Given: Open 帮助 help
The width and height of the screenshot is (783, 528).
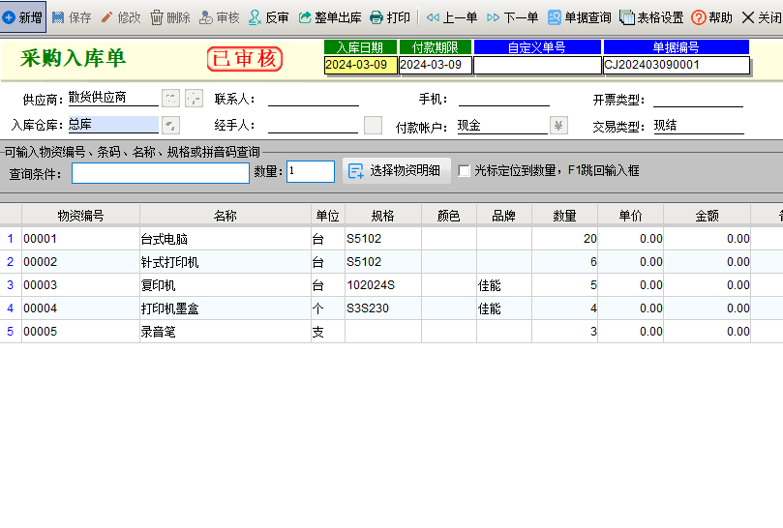Looking at the screenshot, I should pyautogui.click(x=711, y=18).
